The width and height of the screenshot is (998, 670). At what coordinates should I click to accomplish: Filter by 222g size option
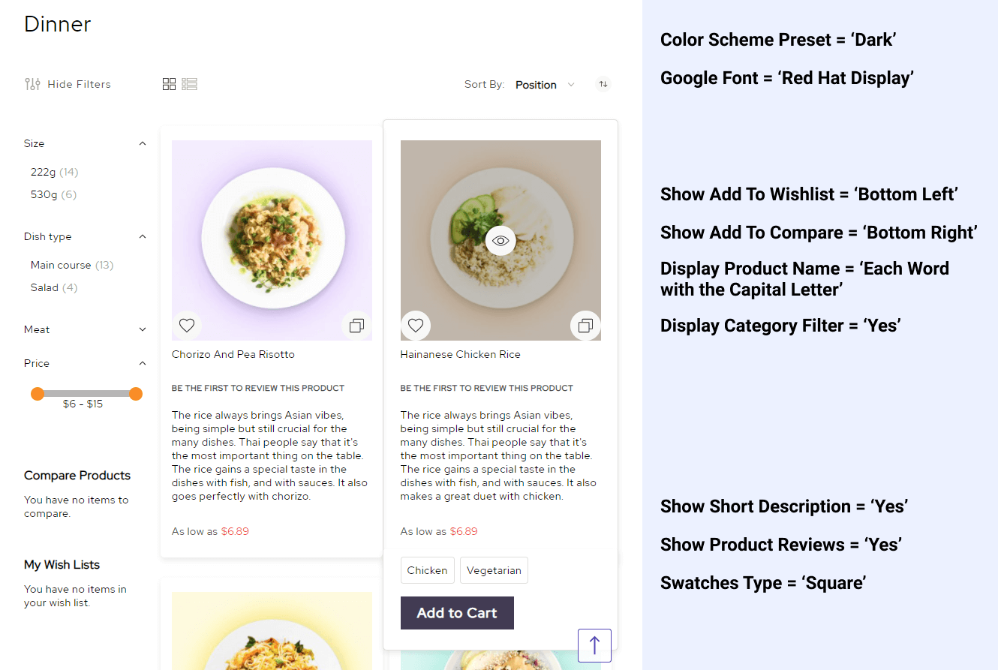click(x=44, y=172)
